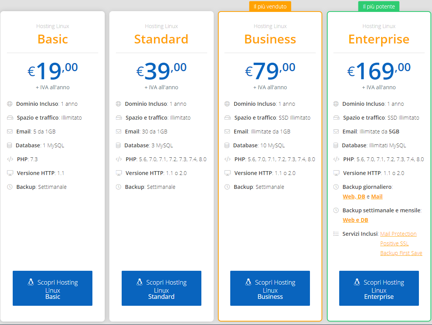Follow the Positive SSL link
432x325 pixels.
[x=394, y=243]
